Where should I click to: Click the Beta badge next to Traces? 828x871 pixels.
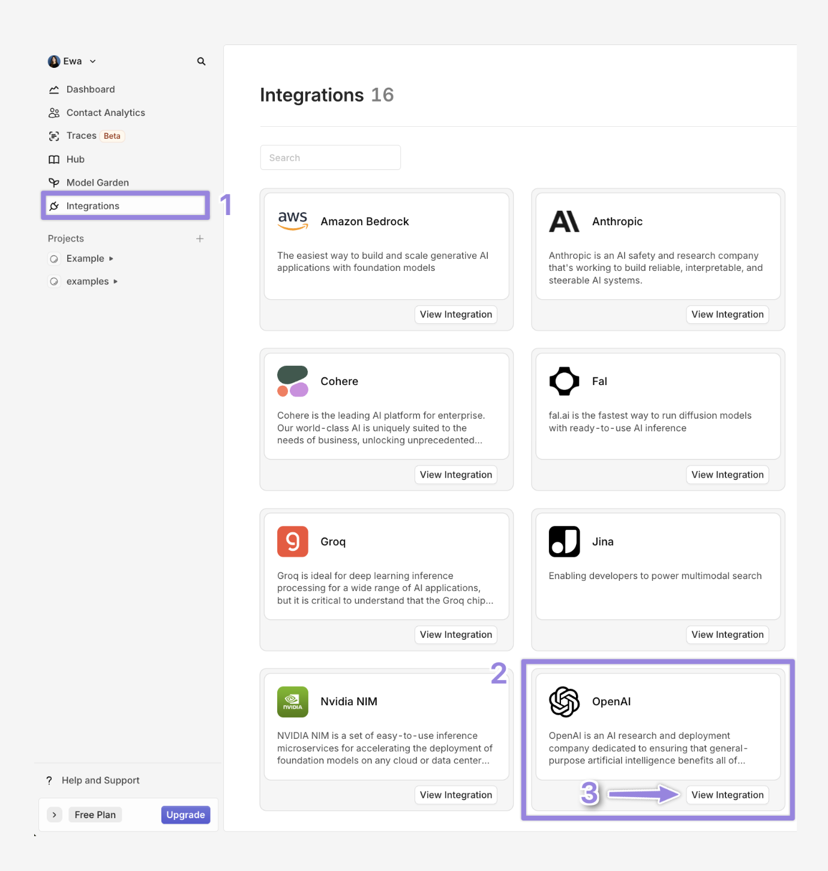pyautogui.click(x=112, y=136)
